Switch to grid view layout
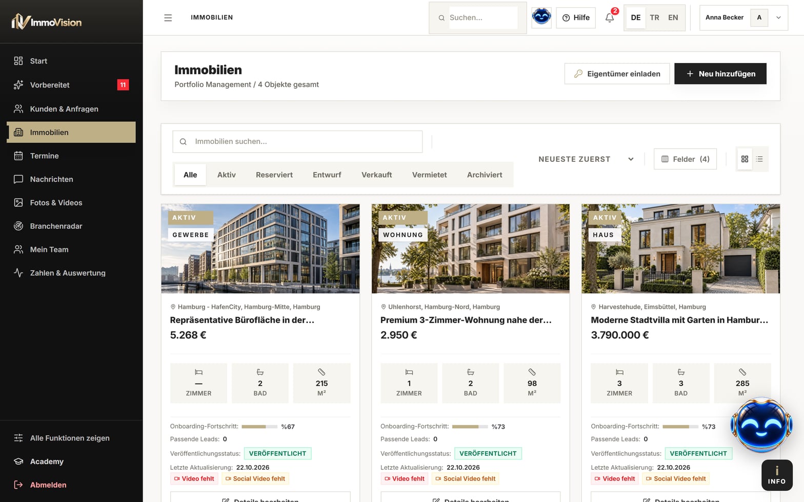This screenshot has height=502, width=804. coord(745,159)
